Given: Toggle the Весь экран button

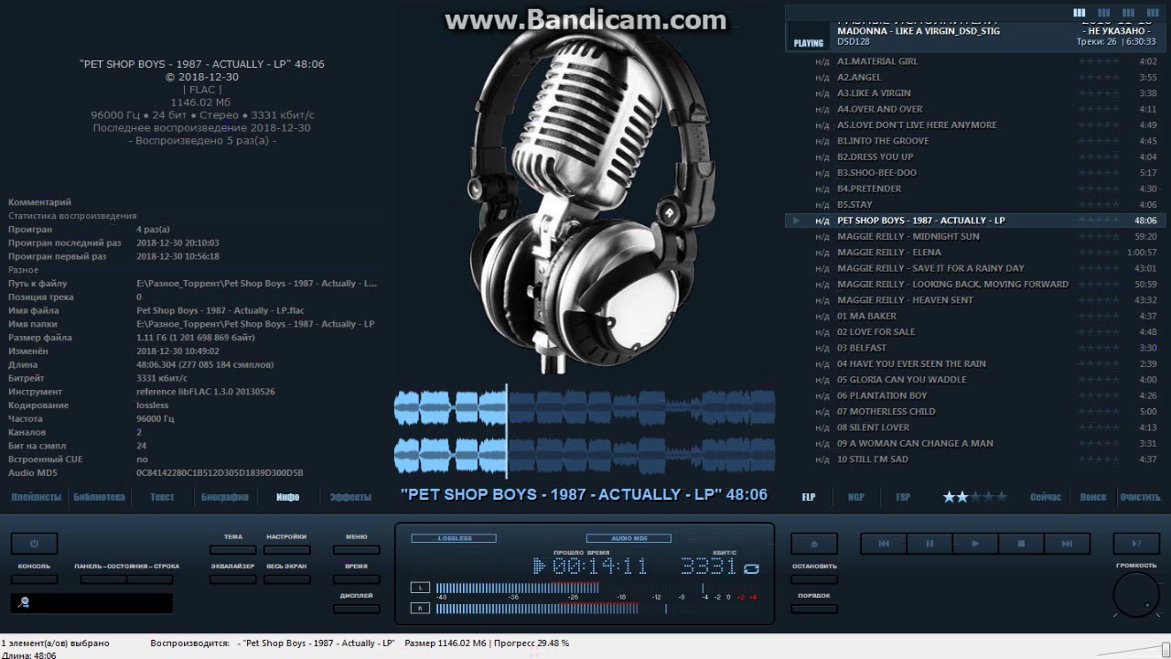Looking at the screenshot, I should [287, 579].
